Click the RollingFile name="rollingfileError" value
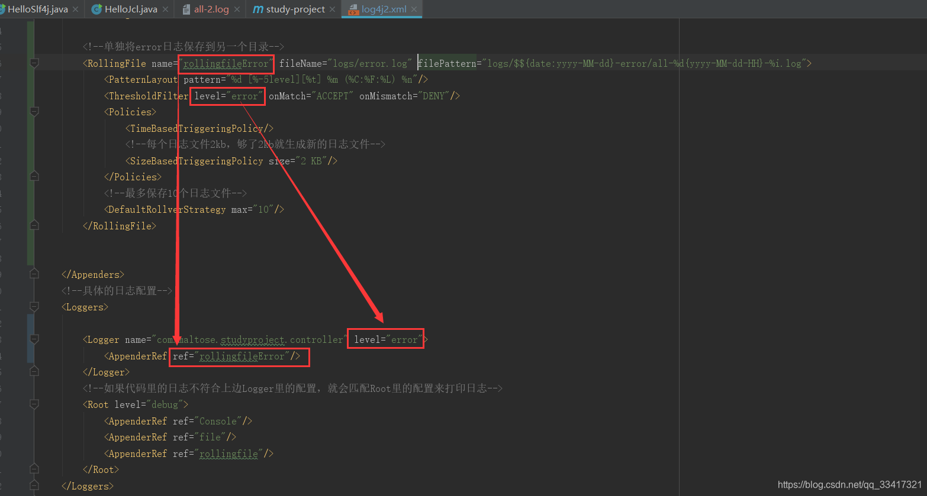The image size is (927, 496). (226, 63)
